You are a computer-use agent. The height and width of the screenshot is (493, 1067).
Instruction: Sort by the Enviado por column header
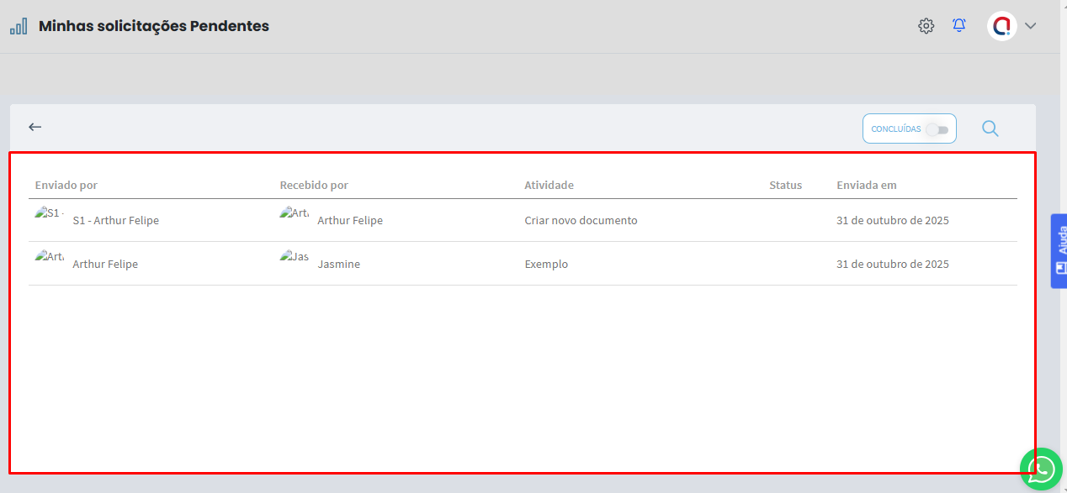(x=66, y=185)
